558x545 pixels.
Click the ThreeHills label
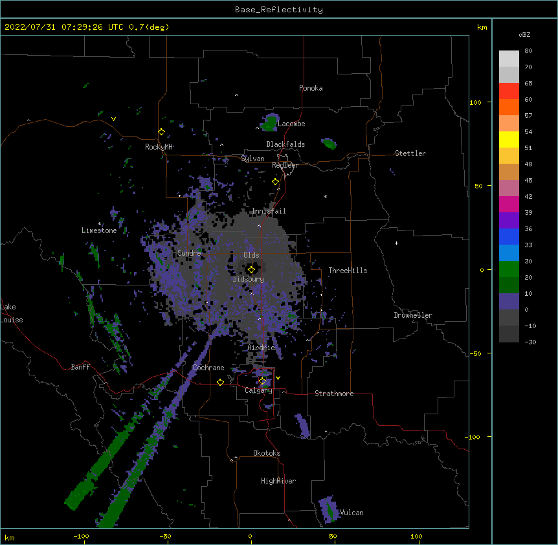(x=348, y=271)
